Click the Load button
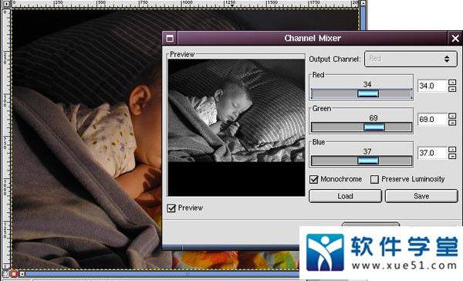This screenshot has width=463, height=281. coord(345,196)
